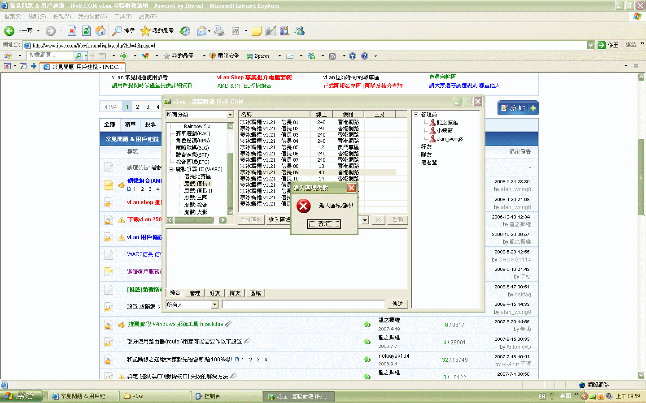Click the IE Home page icon
The height and width of the screenshot is (403, 646).
tap(100, 30)
